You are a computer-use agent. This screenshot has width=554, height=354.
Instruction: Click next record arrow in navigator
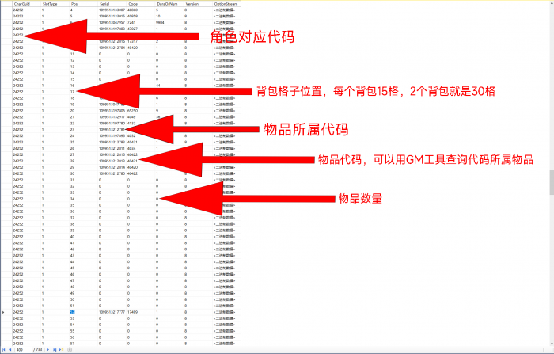[x=46, y=349]
